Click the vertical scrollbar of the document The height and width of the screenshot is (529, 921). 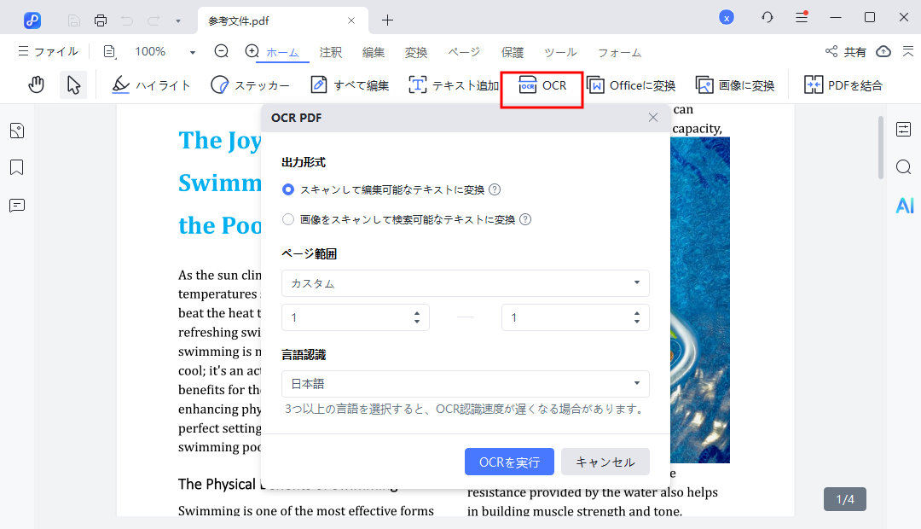(880, 145)
